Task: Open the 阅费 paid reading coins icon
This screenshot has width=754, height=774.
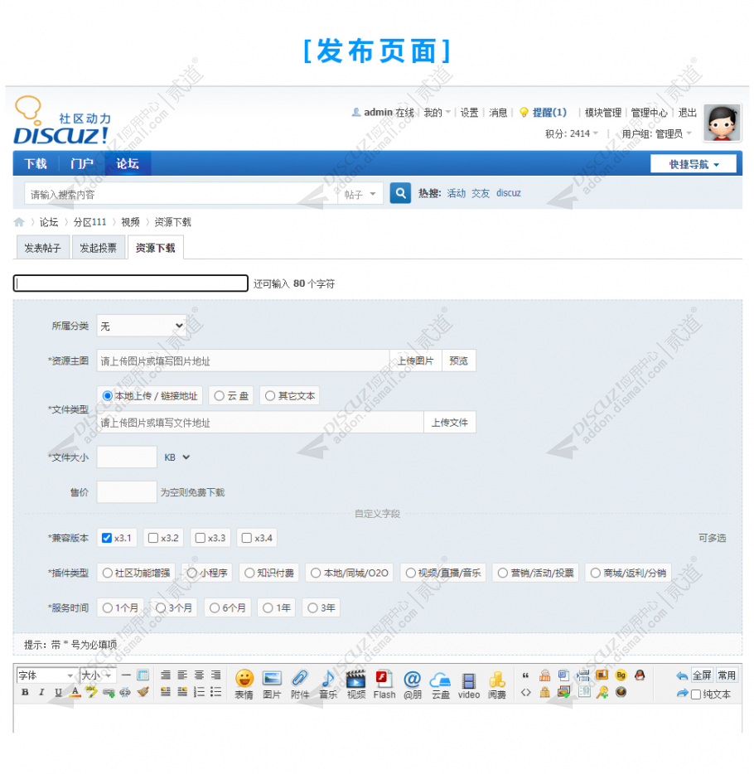Action: tap(497, 685)
